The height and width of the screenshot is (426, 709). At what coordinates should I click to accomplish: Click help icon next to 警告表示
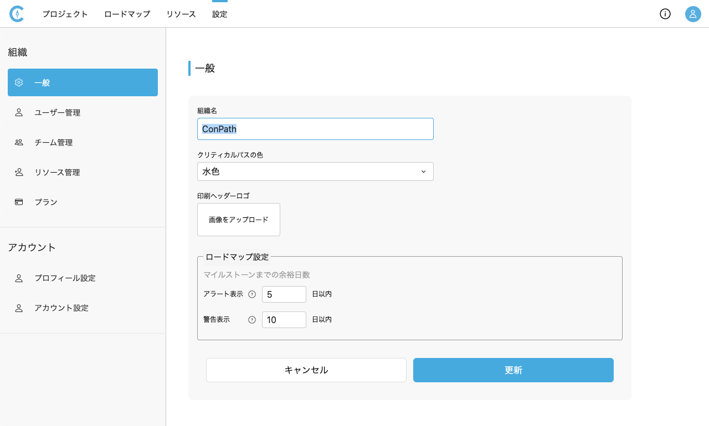252,320
